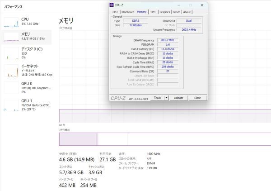
Task: Minimize the CPU-Z window
Action: [x=179, y=5]
